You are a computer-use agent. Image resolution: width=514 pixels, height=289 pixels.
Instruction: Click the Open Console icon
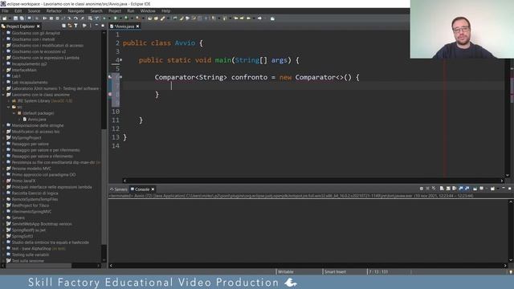pyautogui.click(x=492, y=189)
